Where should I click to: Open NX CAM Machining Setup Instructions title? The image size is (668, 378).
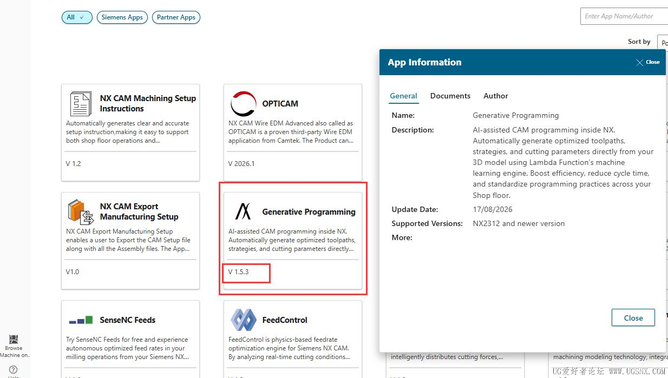148,103
